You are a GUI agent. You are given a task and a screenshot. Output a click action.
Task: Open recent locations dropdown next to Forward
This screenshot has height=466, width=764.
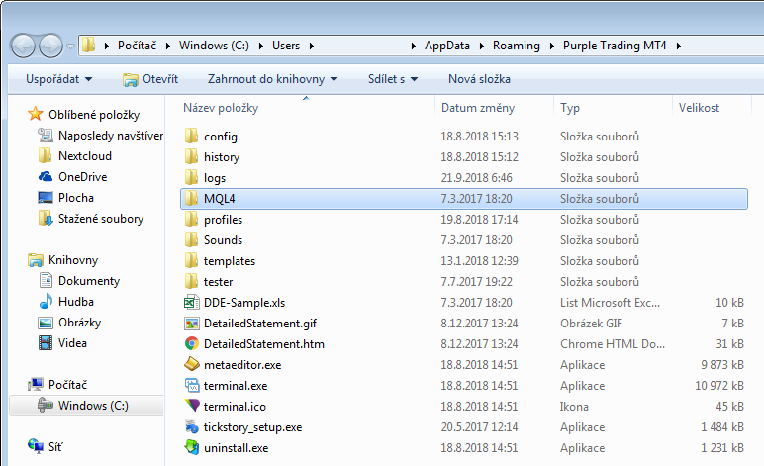(x=70, y=47)
